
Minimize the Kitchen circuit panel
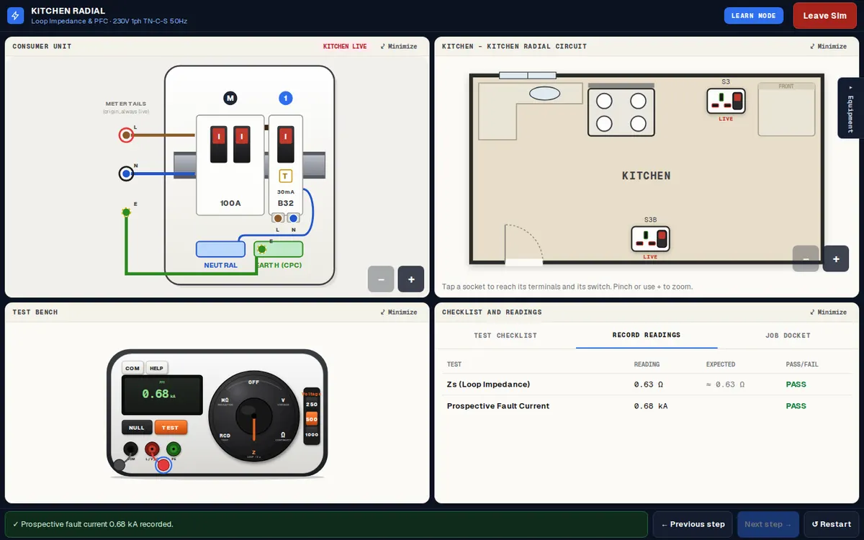(x=829, y=46)
